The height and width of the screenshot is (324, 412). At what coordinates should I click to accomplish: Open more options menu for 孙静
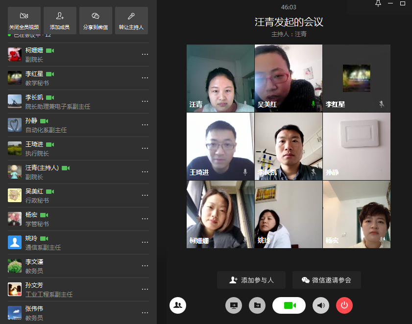pyautogui.click(x=145, y=125)
